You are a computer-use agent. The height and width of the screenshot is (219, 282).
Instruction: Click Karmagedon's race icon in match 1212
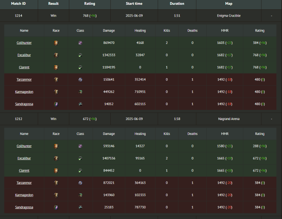(56, 195)
